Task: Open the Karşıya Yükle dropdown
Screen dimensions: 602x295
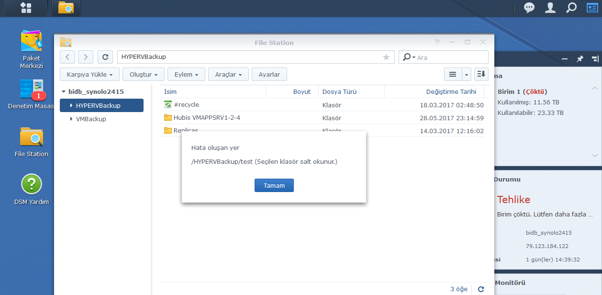Action: [89, 74]
